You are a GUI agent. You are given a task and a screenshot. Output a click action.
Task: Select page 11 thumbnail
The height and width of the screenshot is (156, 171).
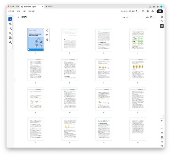click(104, 99)
